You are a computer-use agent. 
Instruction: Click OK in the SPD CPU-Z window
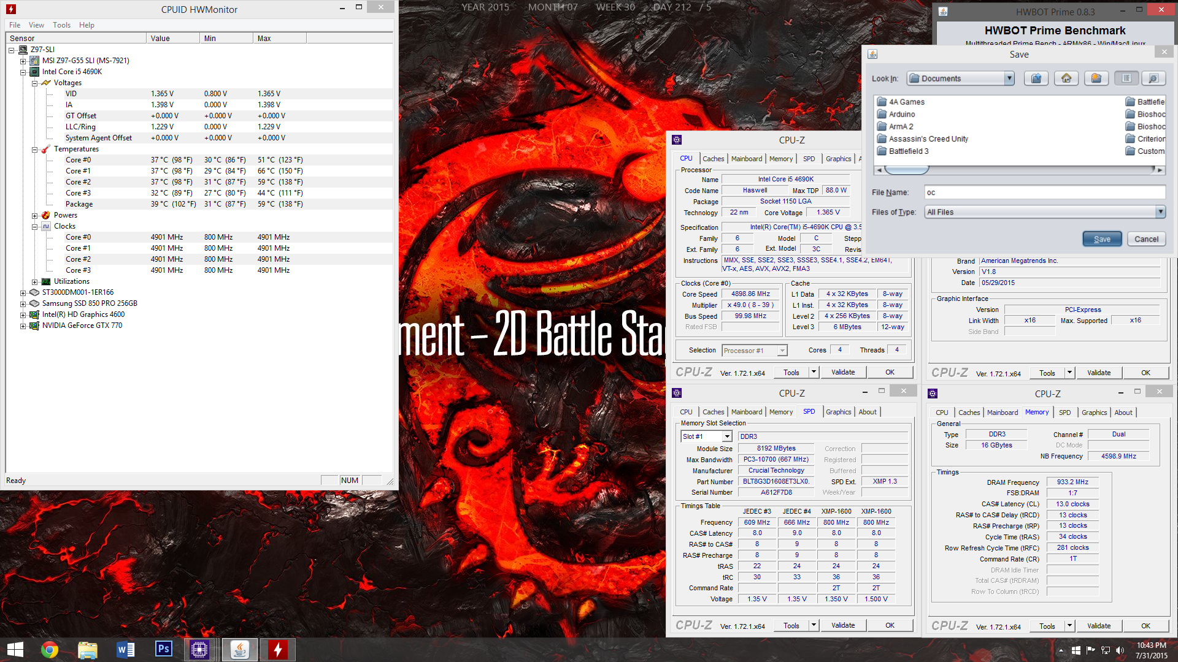890,625
